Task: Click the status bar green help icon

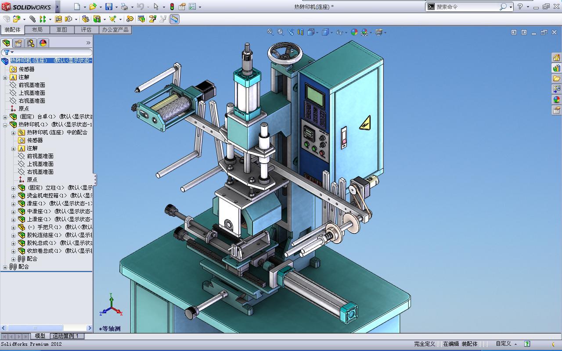Action: click(x=527, y=344)
